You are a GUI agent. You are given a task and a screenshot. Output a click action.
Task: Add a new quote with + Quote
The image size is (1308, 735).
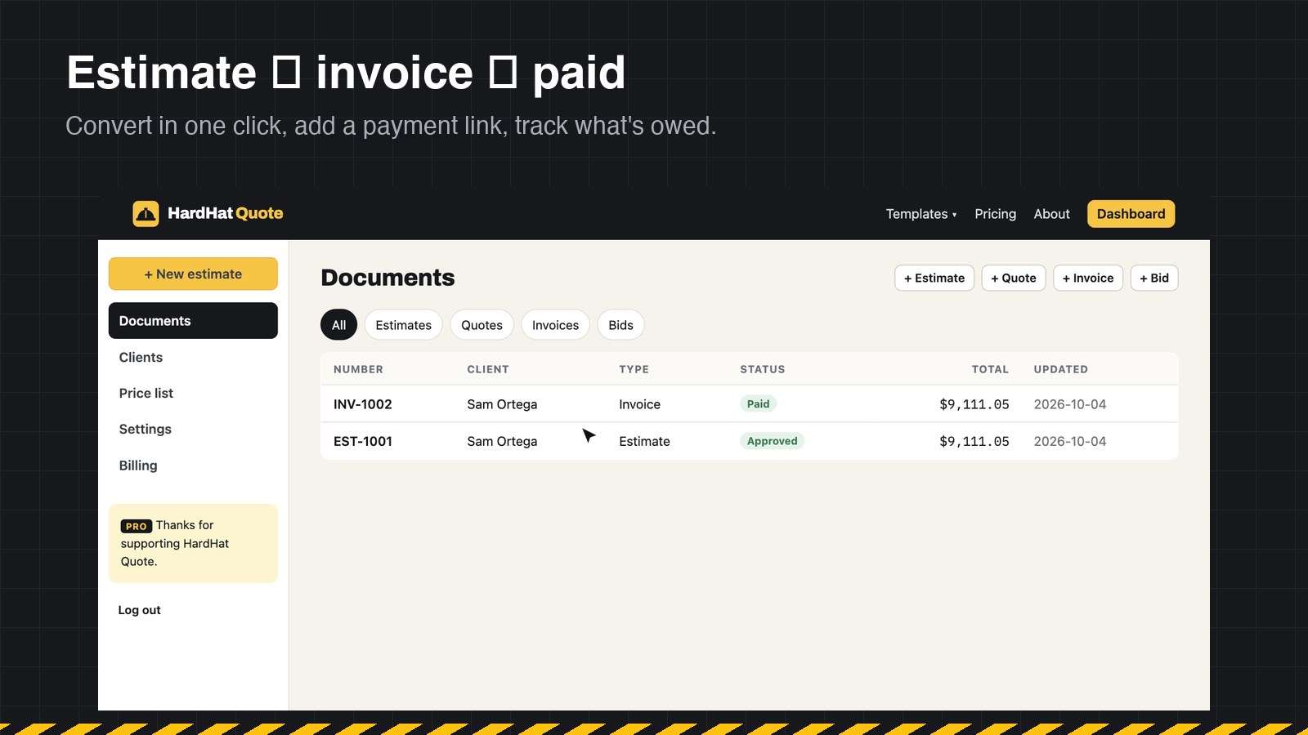[x=1014, y=278]
